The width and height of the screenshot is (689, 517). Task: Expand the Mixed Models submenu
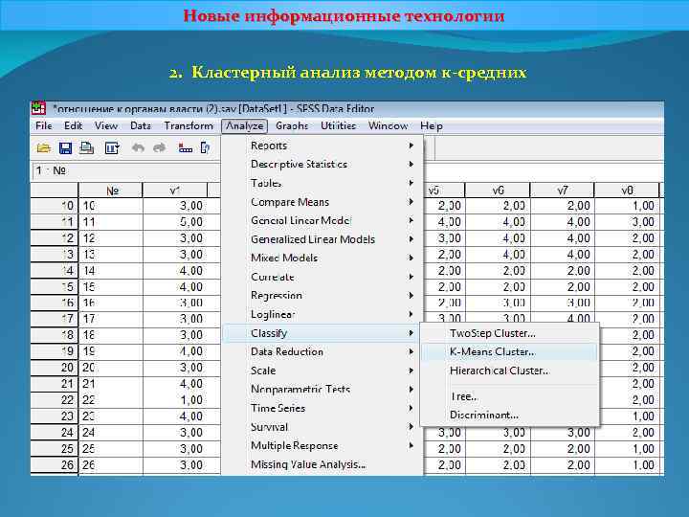(x=322, y=258)
